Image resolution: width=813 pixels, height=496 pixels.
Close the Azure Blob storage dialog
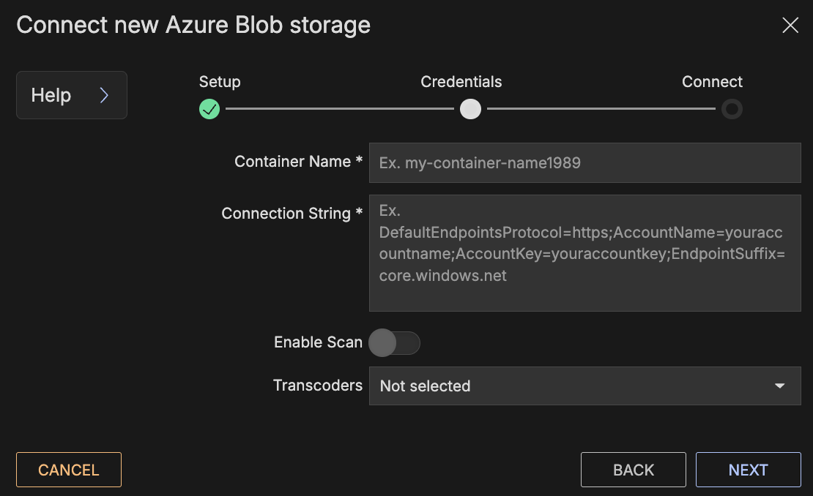tap(790, 26)
